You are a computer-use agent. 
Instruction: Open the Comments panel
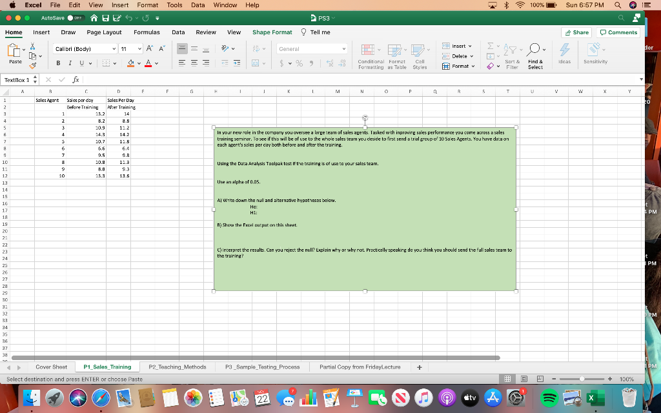pyautogui.click(x=617, y=32)
